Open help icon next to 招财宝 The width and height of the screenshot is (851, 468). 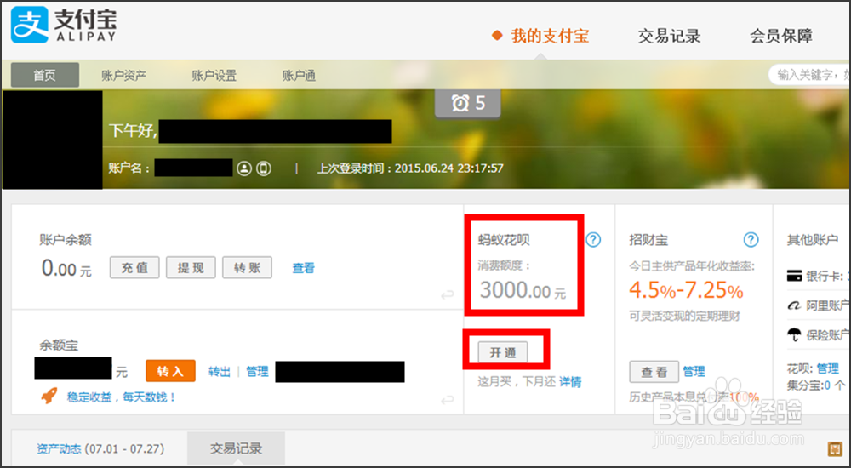click(x=751, y=239)
